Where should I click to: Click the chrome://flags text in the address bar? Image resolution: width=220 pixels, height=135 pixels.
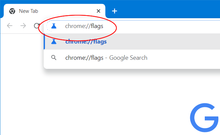point(84,26)
